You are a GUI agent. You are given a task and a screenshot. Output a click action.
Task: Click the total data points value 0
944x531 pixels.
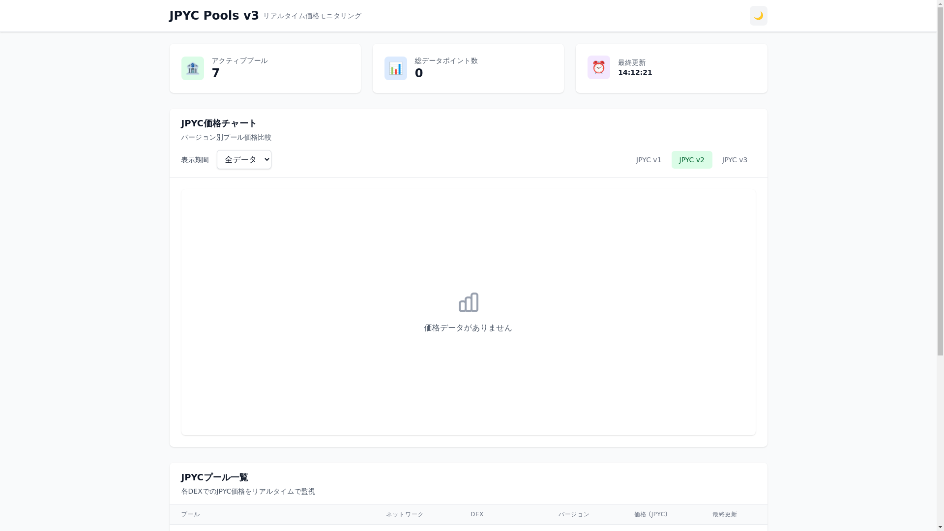(x=419, y=73)
